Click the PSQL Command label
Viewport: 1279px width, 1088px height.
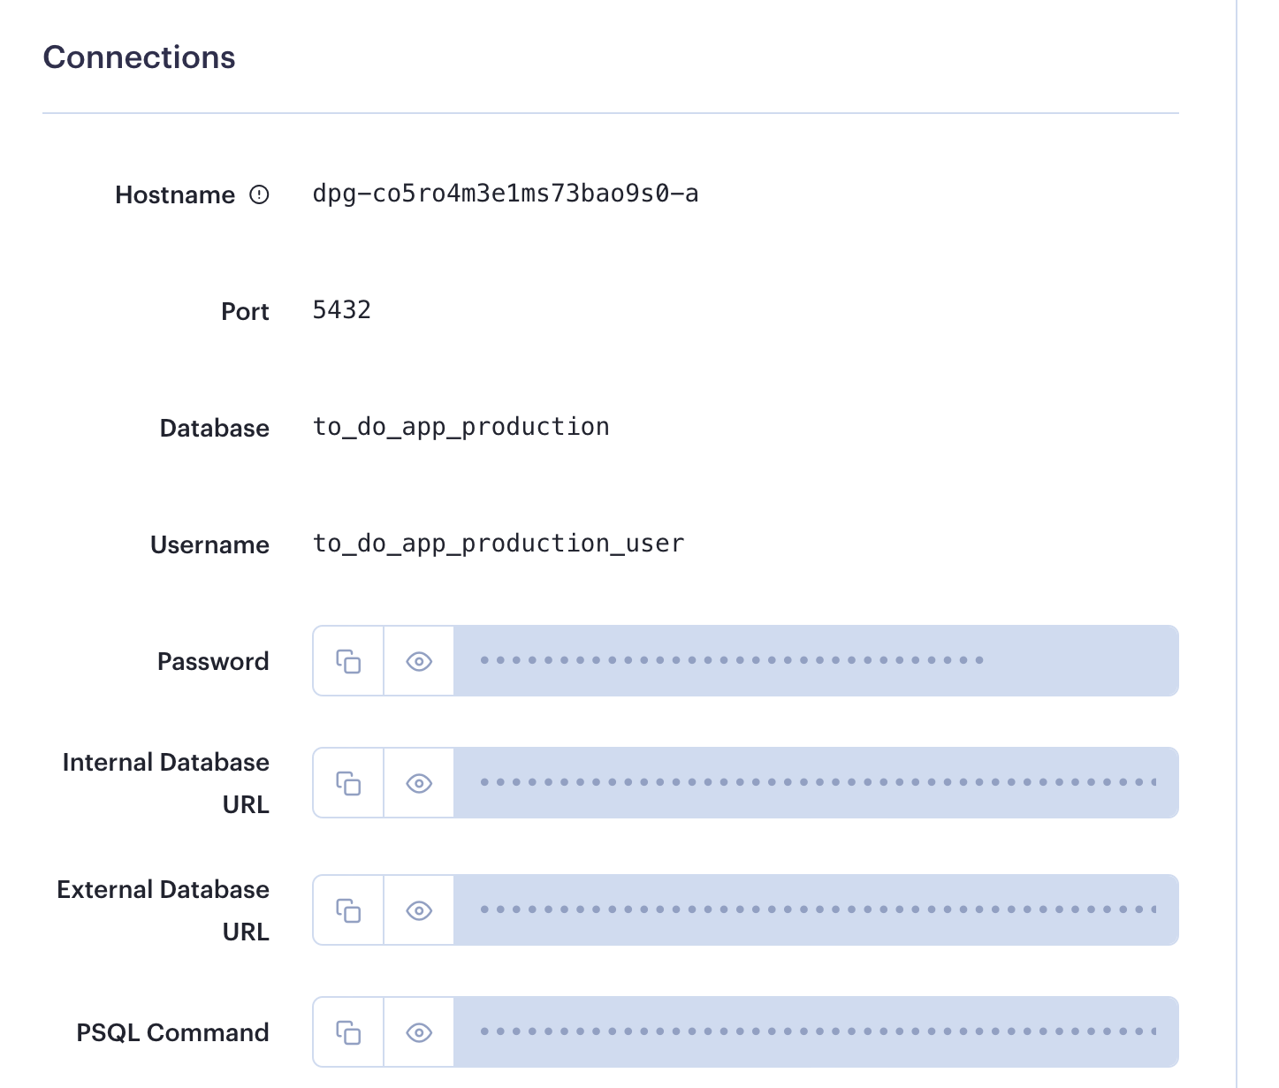(x=172, y=1032)
